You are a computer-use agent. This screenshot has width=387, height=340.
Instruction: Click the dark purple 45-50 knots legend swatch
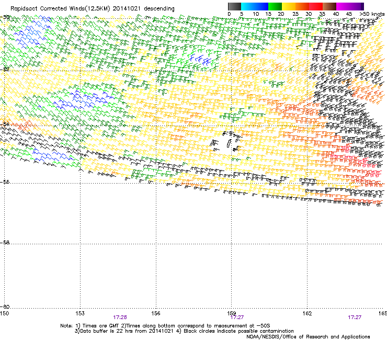point(357,6)
